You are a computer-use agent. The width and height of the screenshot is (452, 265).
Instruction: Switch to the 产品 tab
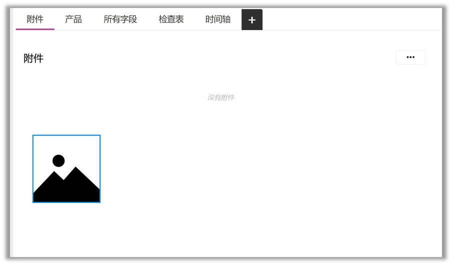73,19
